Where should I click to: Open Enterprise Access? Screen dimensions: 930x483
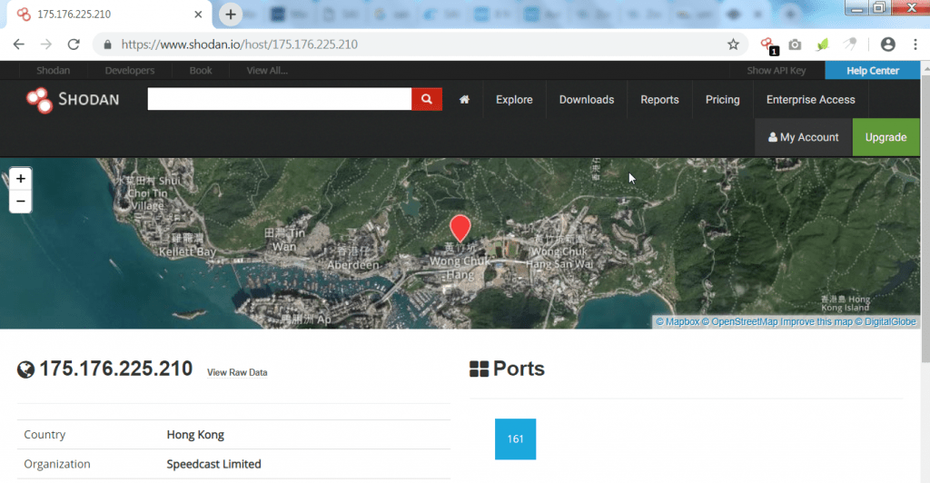tap(811, 100)
